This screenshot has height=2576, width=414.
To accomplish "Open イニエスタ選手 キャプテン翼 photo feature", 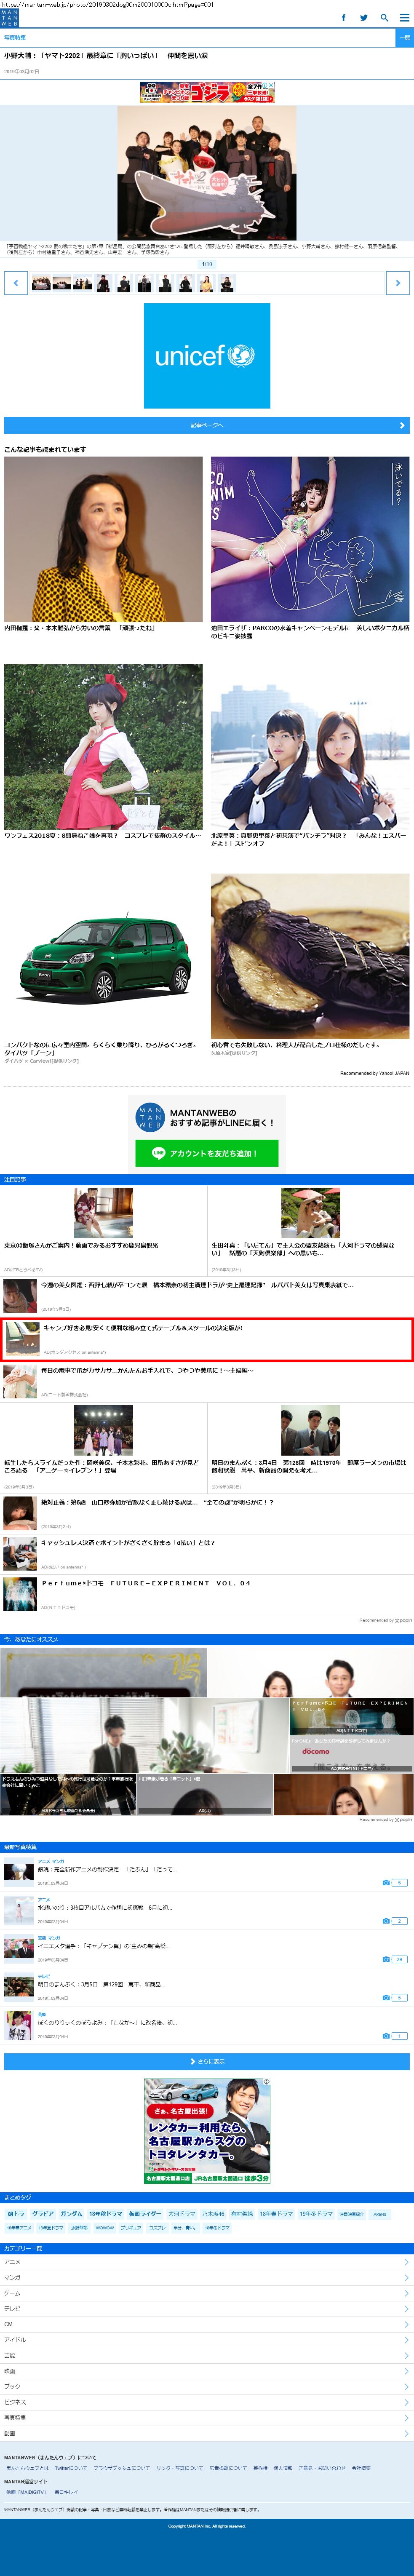I will 103,1946.
